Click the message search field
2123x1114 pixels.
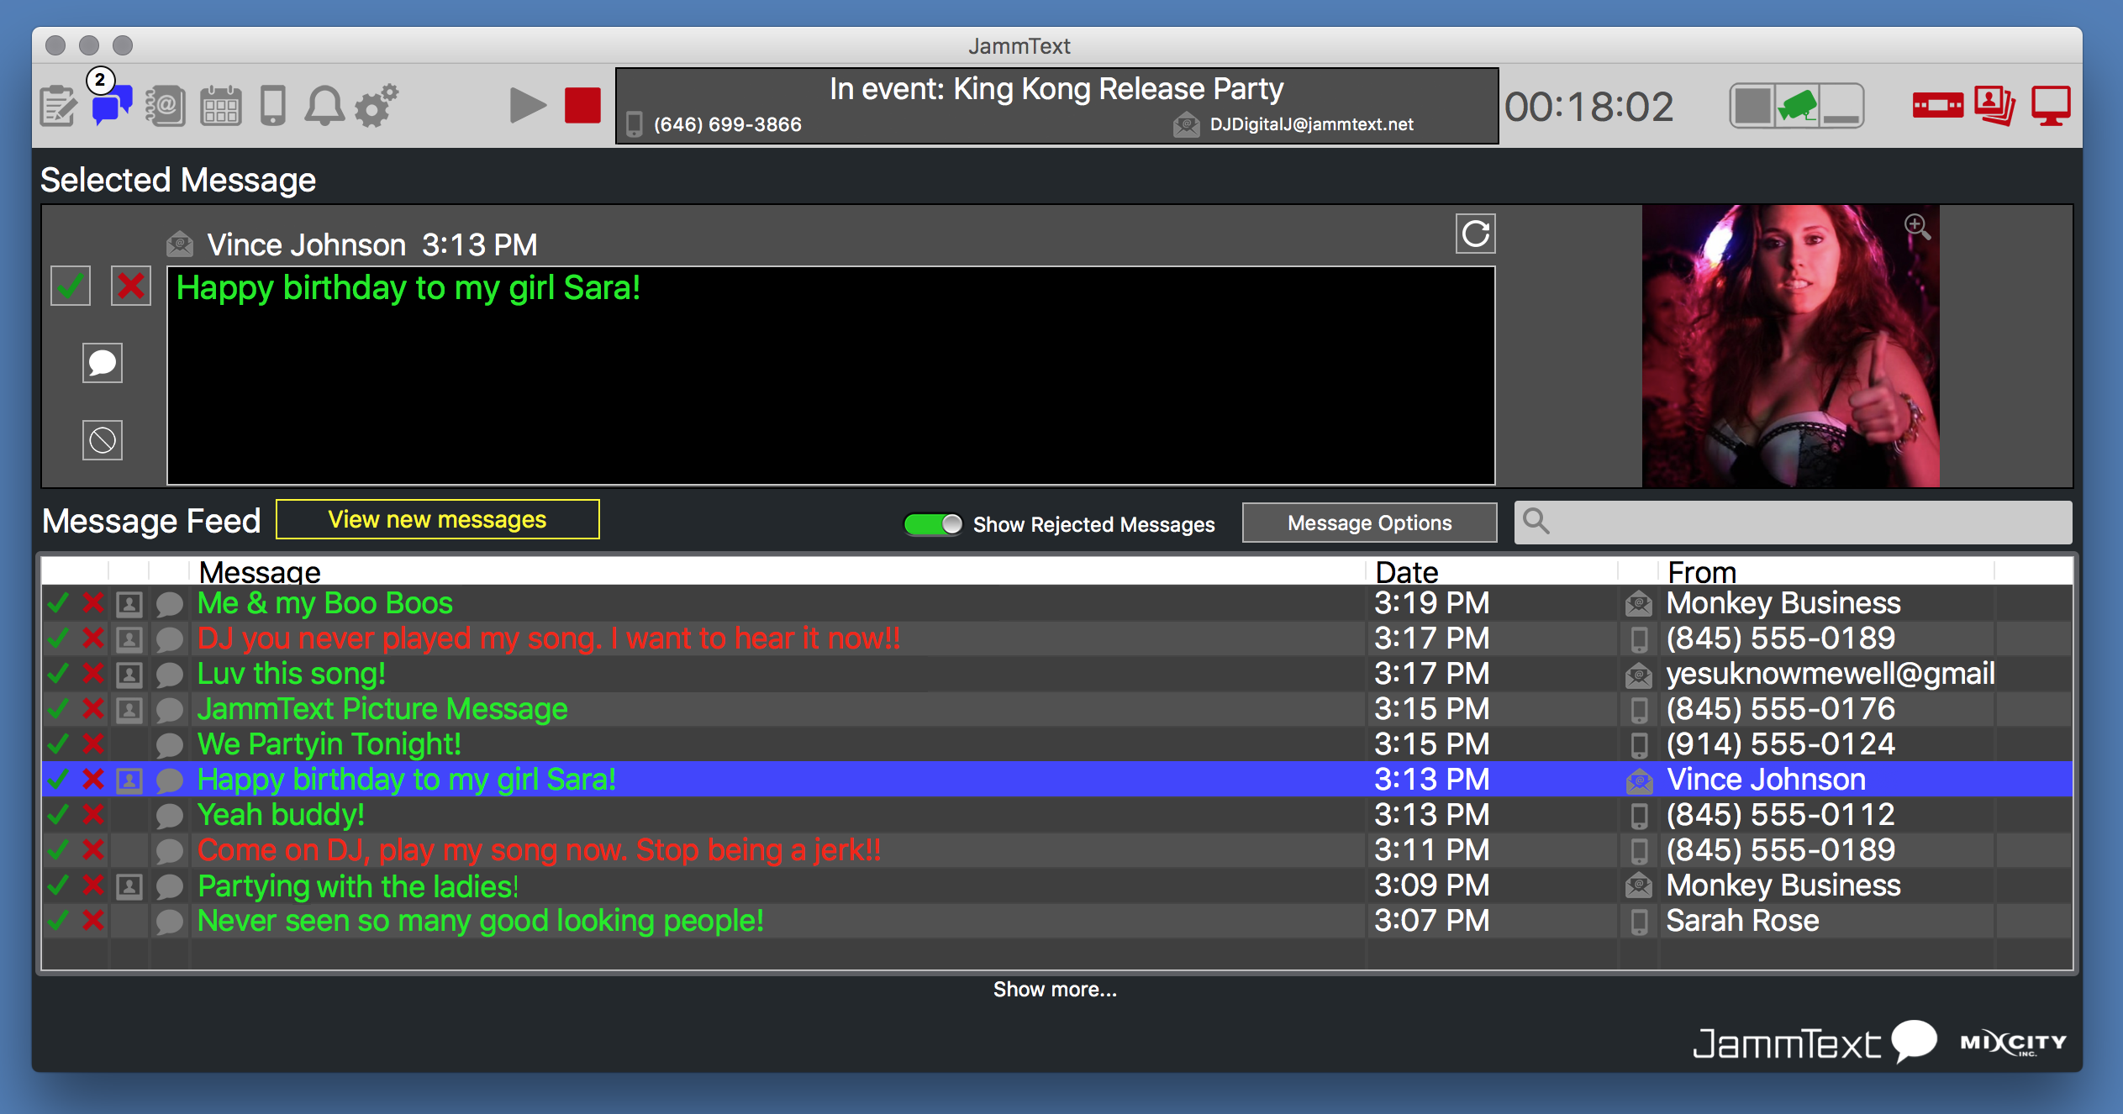point(1793,523)
